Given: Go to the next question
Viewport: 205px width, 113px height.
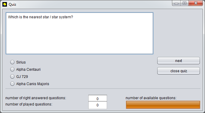Looking at the screenshot, I should pos(179,61).
